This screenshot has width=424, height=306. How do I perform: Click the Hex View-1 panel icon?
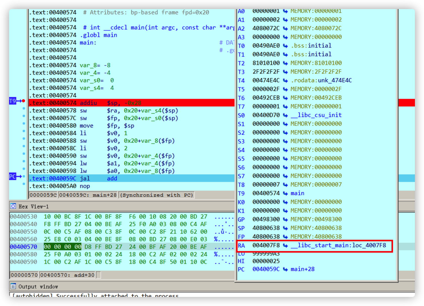13,206
